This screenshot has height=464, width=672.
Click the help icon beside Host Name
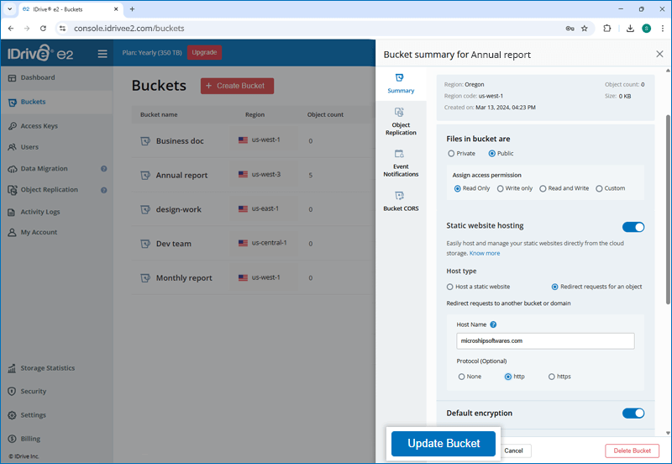click(493, 324)
